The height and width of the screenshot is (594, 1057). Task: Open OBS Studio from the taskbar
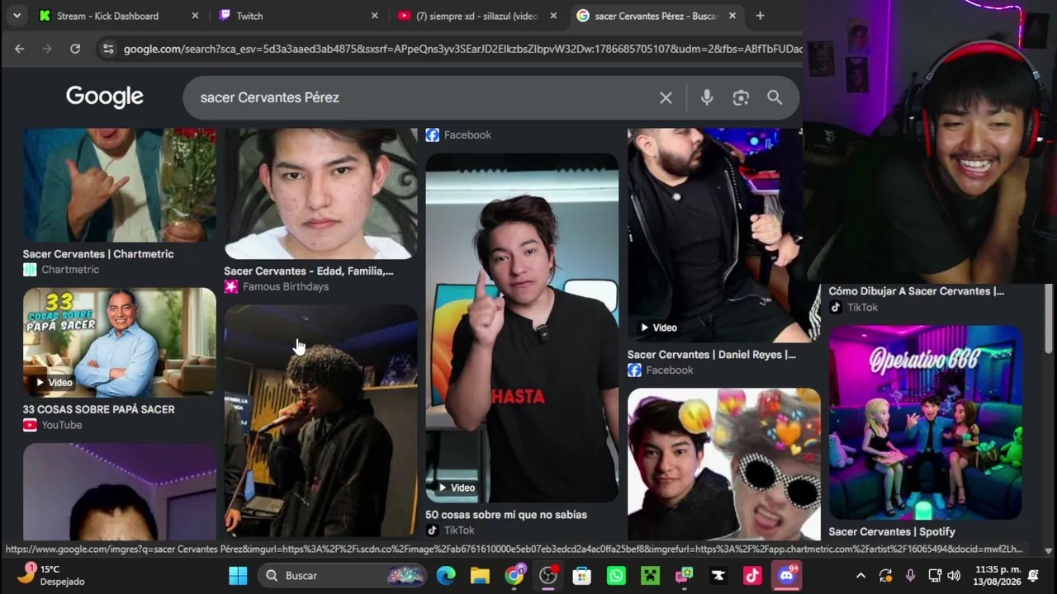tap(548, 575)
